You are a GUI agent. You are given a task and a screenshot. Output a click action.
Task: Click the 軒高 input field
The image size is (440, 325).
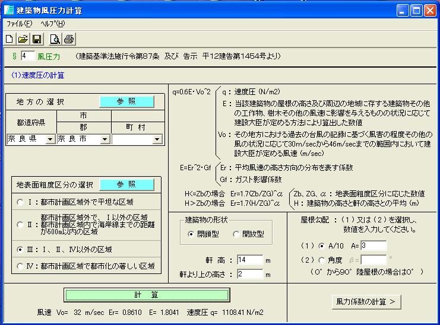click(x=249, y=260)
